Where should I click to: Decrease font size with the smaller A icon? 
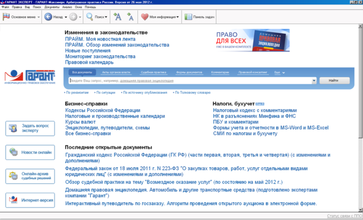pyautogui.click(x=130, y=16)
